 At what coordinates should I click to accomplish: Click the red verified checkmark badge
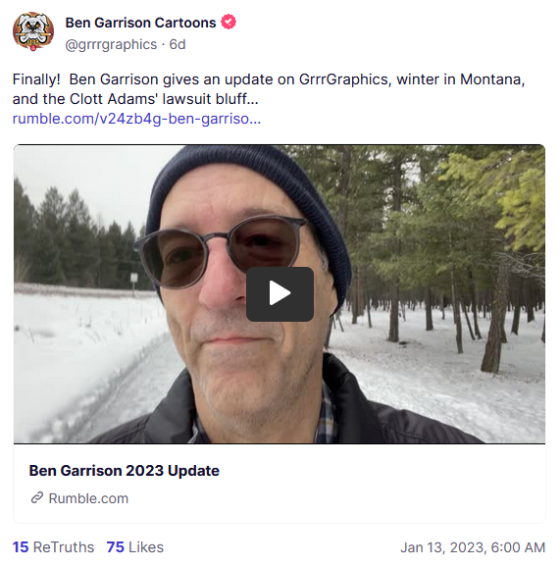click(x=229, y=22)
